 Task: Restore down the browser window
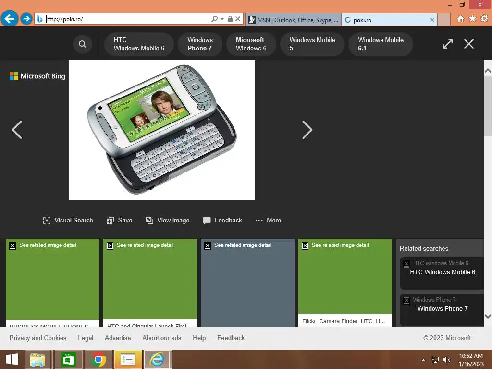click(462, 4)
